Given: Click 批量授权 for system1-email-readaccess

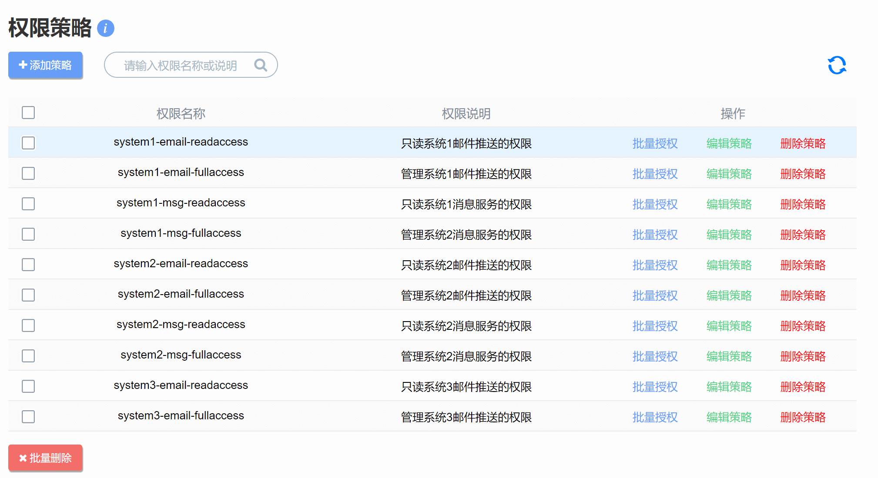Looking at the screenshot, I should (655, 143).
